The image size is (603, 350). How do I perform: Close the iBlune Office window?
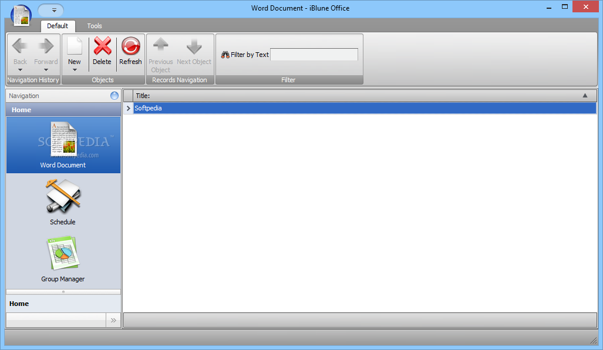click(586, 6)
